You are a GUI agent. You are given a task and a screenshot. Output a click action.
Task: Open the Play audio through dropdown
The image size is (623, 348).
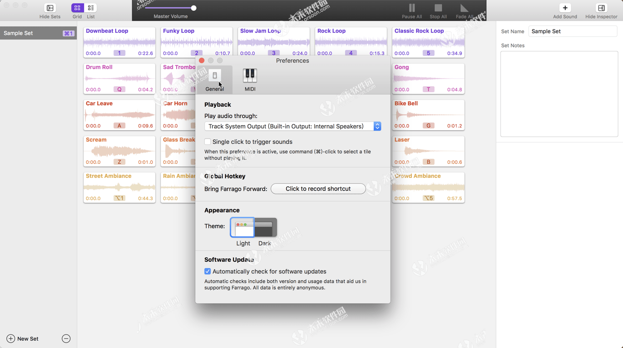[292, 126]
